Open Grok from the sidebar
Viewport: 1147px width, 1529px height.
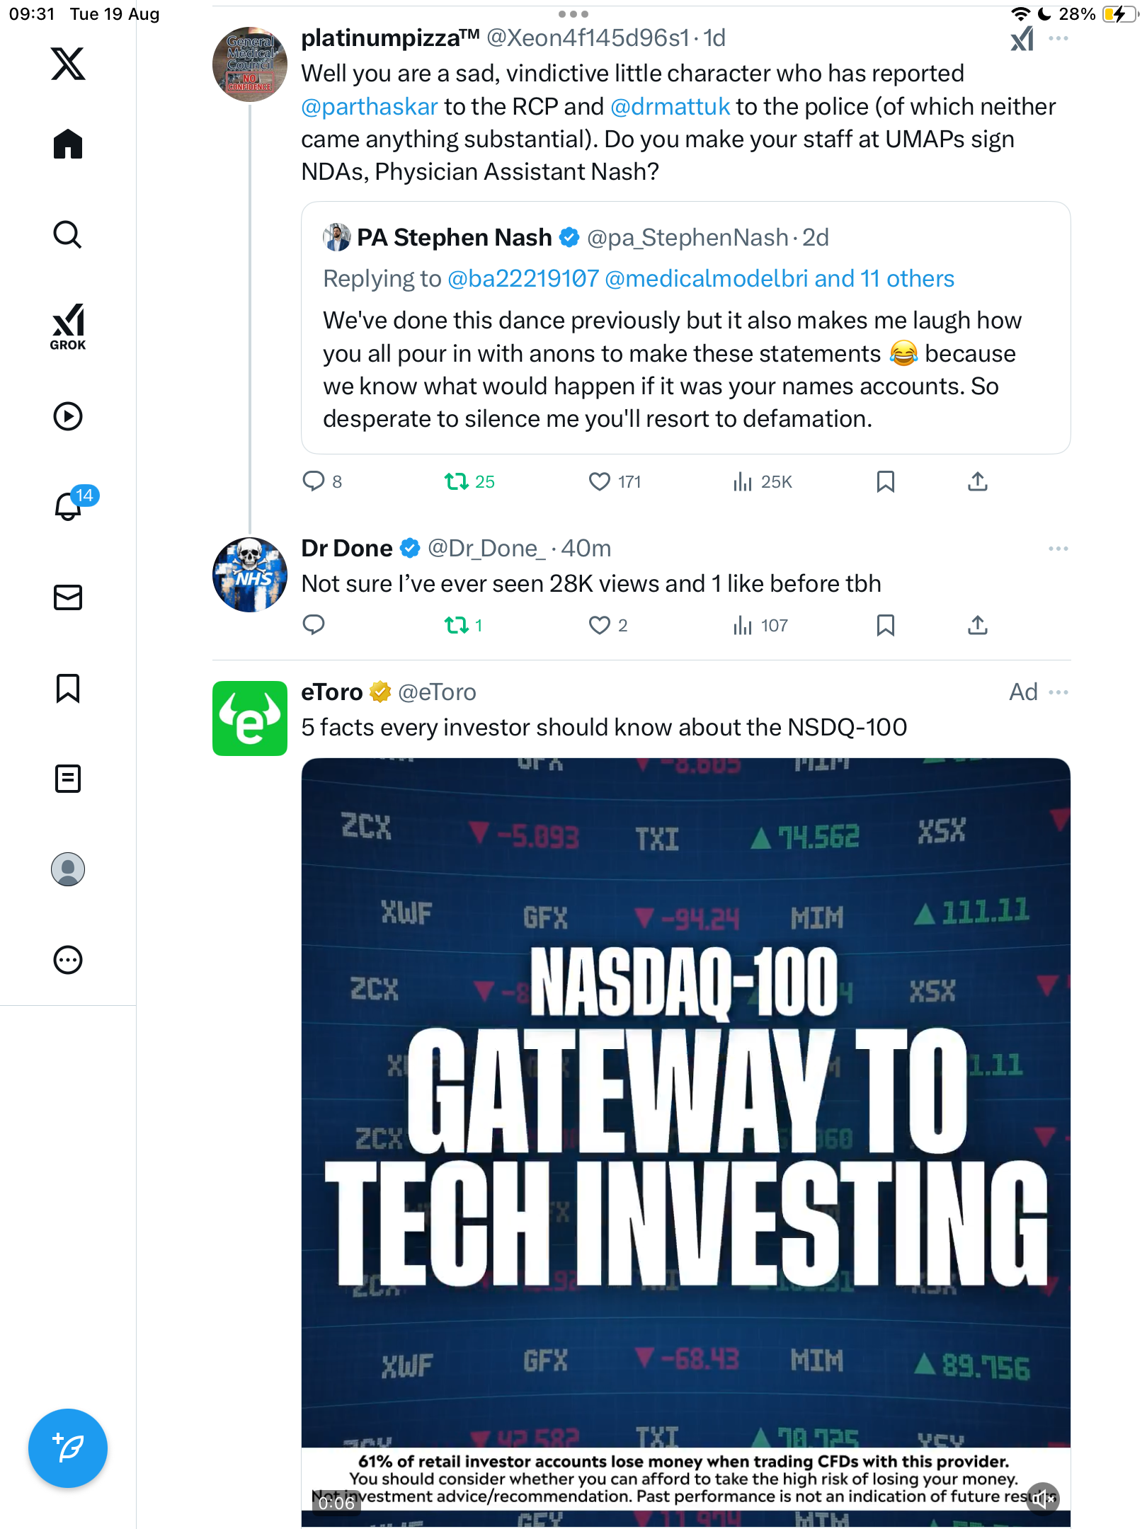(x=68, y=326)
